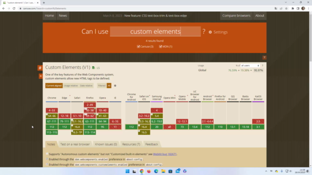
Task: Click Opera Mini all cell
Action: [169, 127]
